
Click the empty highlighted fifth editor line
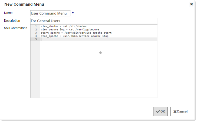point(98,39)
